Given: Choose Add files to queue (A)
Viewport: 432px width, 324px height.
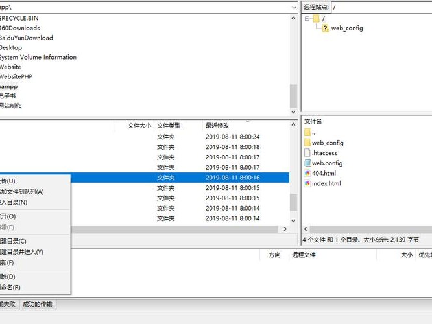Looking at the screenshot, I should pyautogui.click(x=35, y=192).
